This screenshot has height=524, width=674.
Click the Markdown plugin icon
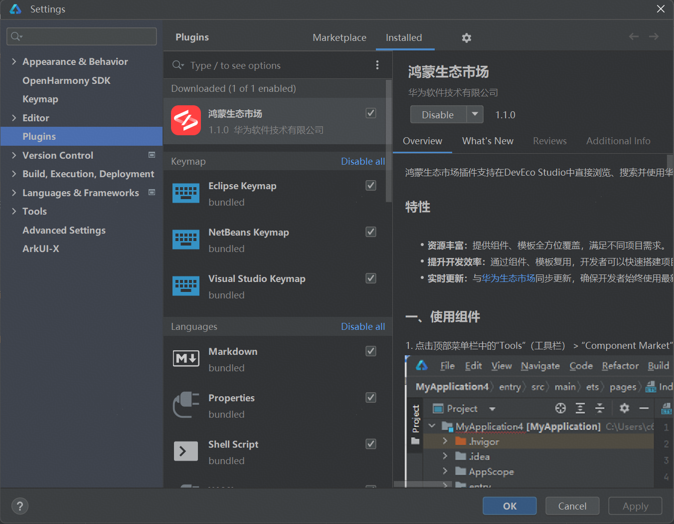tap(186, 358)
